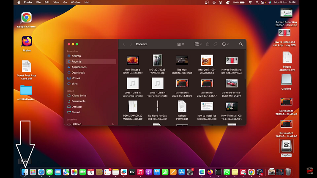Select Documents in Finder sidebar
Viewport: 317px width, 178px height.
click(x=91, y=101)
